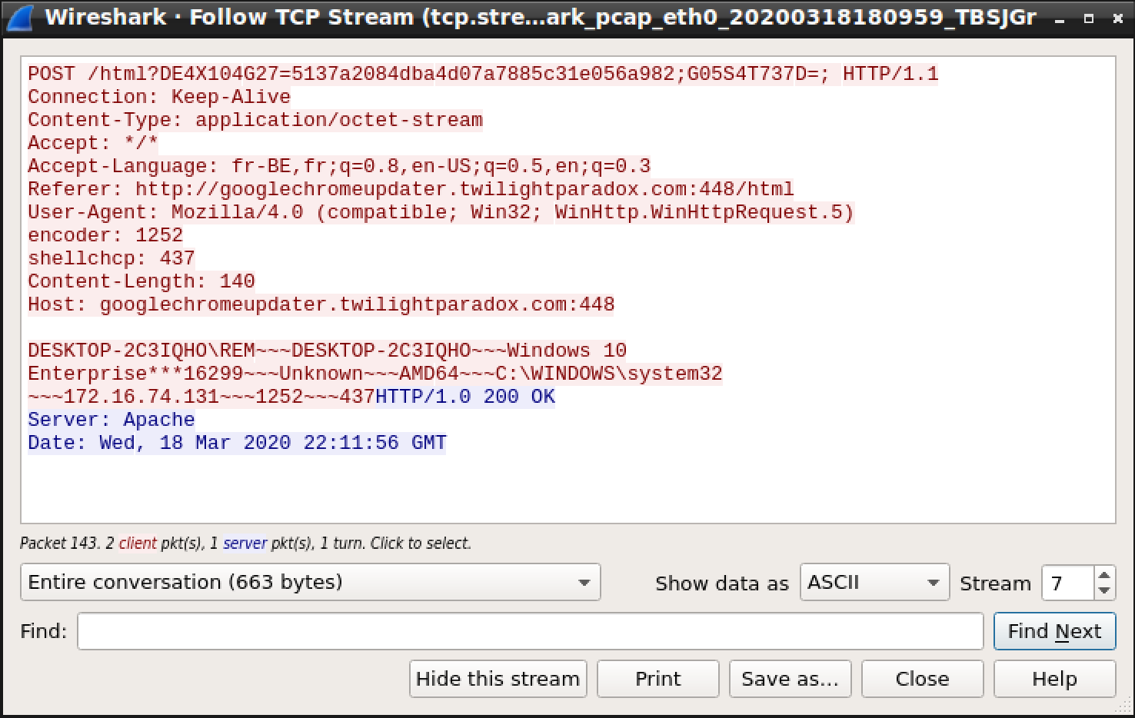
Task: Minimize the Follow TCP Stream window
Action: [x=1060, y=18]
